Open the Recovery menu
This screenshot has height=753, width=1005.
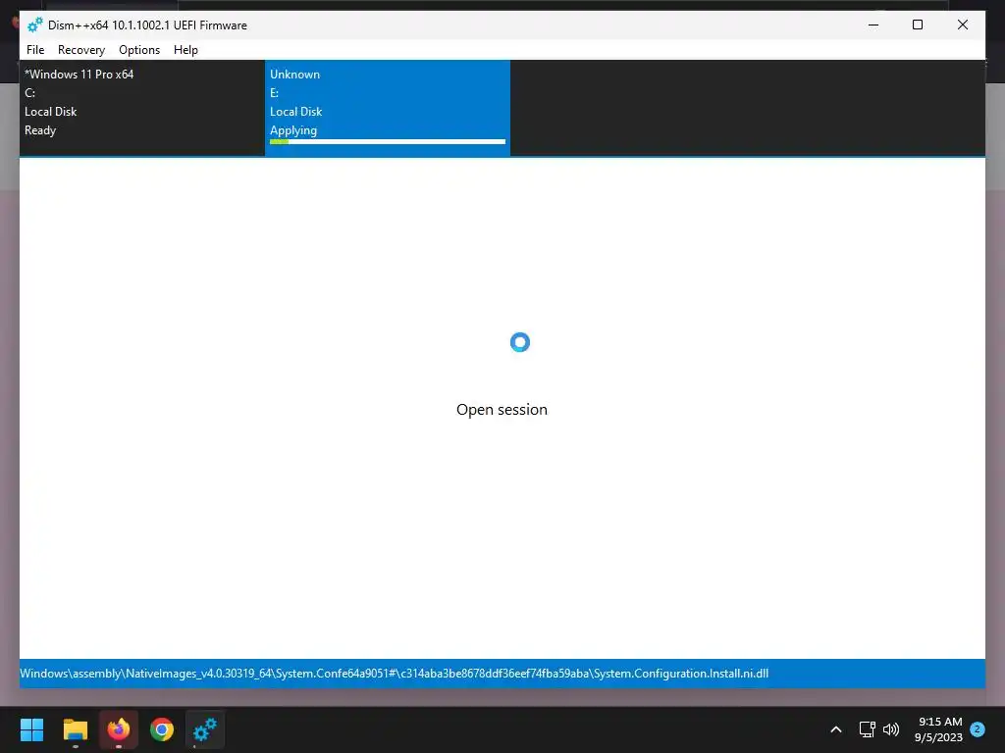click(x=81, y=50)
